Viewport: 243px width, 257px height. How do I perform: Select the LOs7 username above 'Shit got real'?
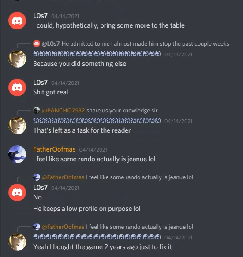click(40, 83)
